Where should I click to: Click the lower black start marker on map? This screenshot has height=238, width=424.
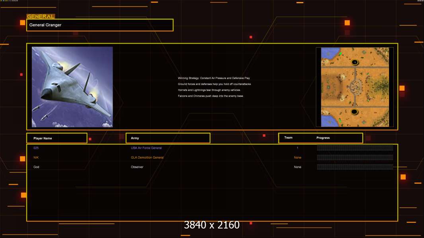(354, 112)
